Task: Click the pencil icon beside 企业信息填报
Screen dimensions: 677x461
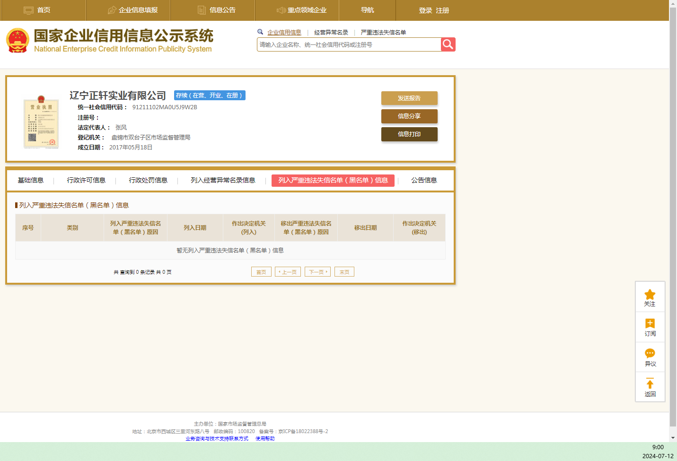Action: click(x=112, y=10)
